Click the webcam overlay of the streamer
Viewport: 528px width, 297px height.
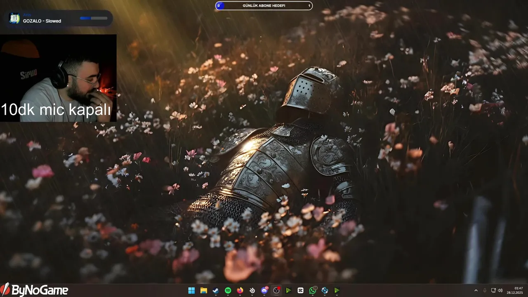click(x=58, y=78)
